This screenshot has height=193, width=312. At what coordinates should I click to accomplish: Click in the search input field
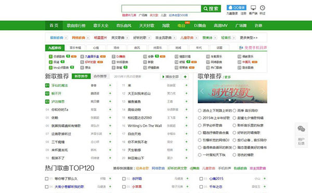(x=161, y=8)
